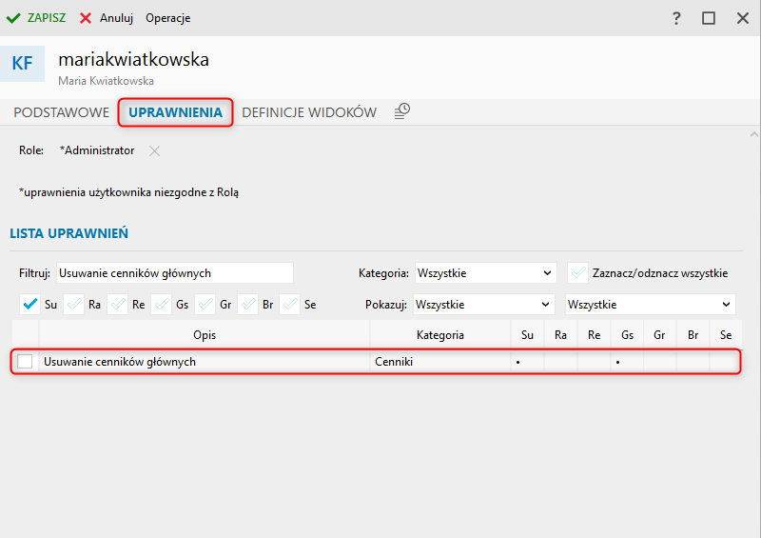Click the Su column header
This screenshot has width=761, height=538.
527,335
